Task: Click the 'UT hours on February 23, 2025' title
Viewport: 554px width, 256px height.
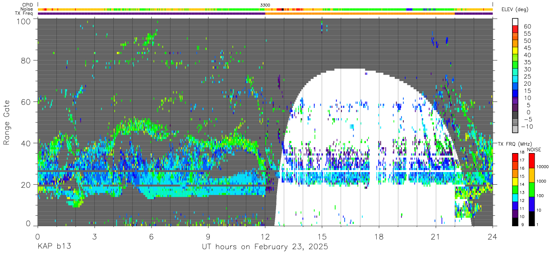Action: (x=264, y=247)
